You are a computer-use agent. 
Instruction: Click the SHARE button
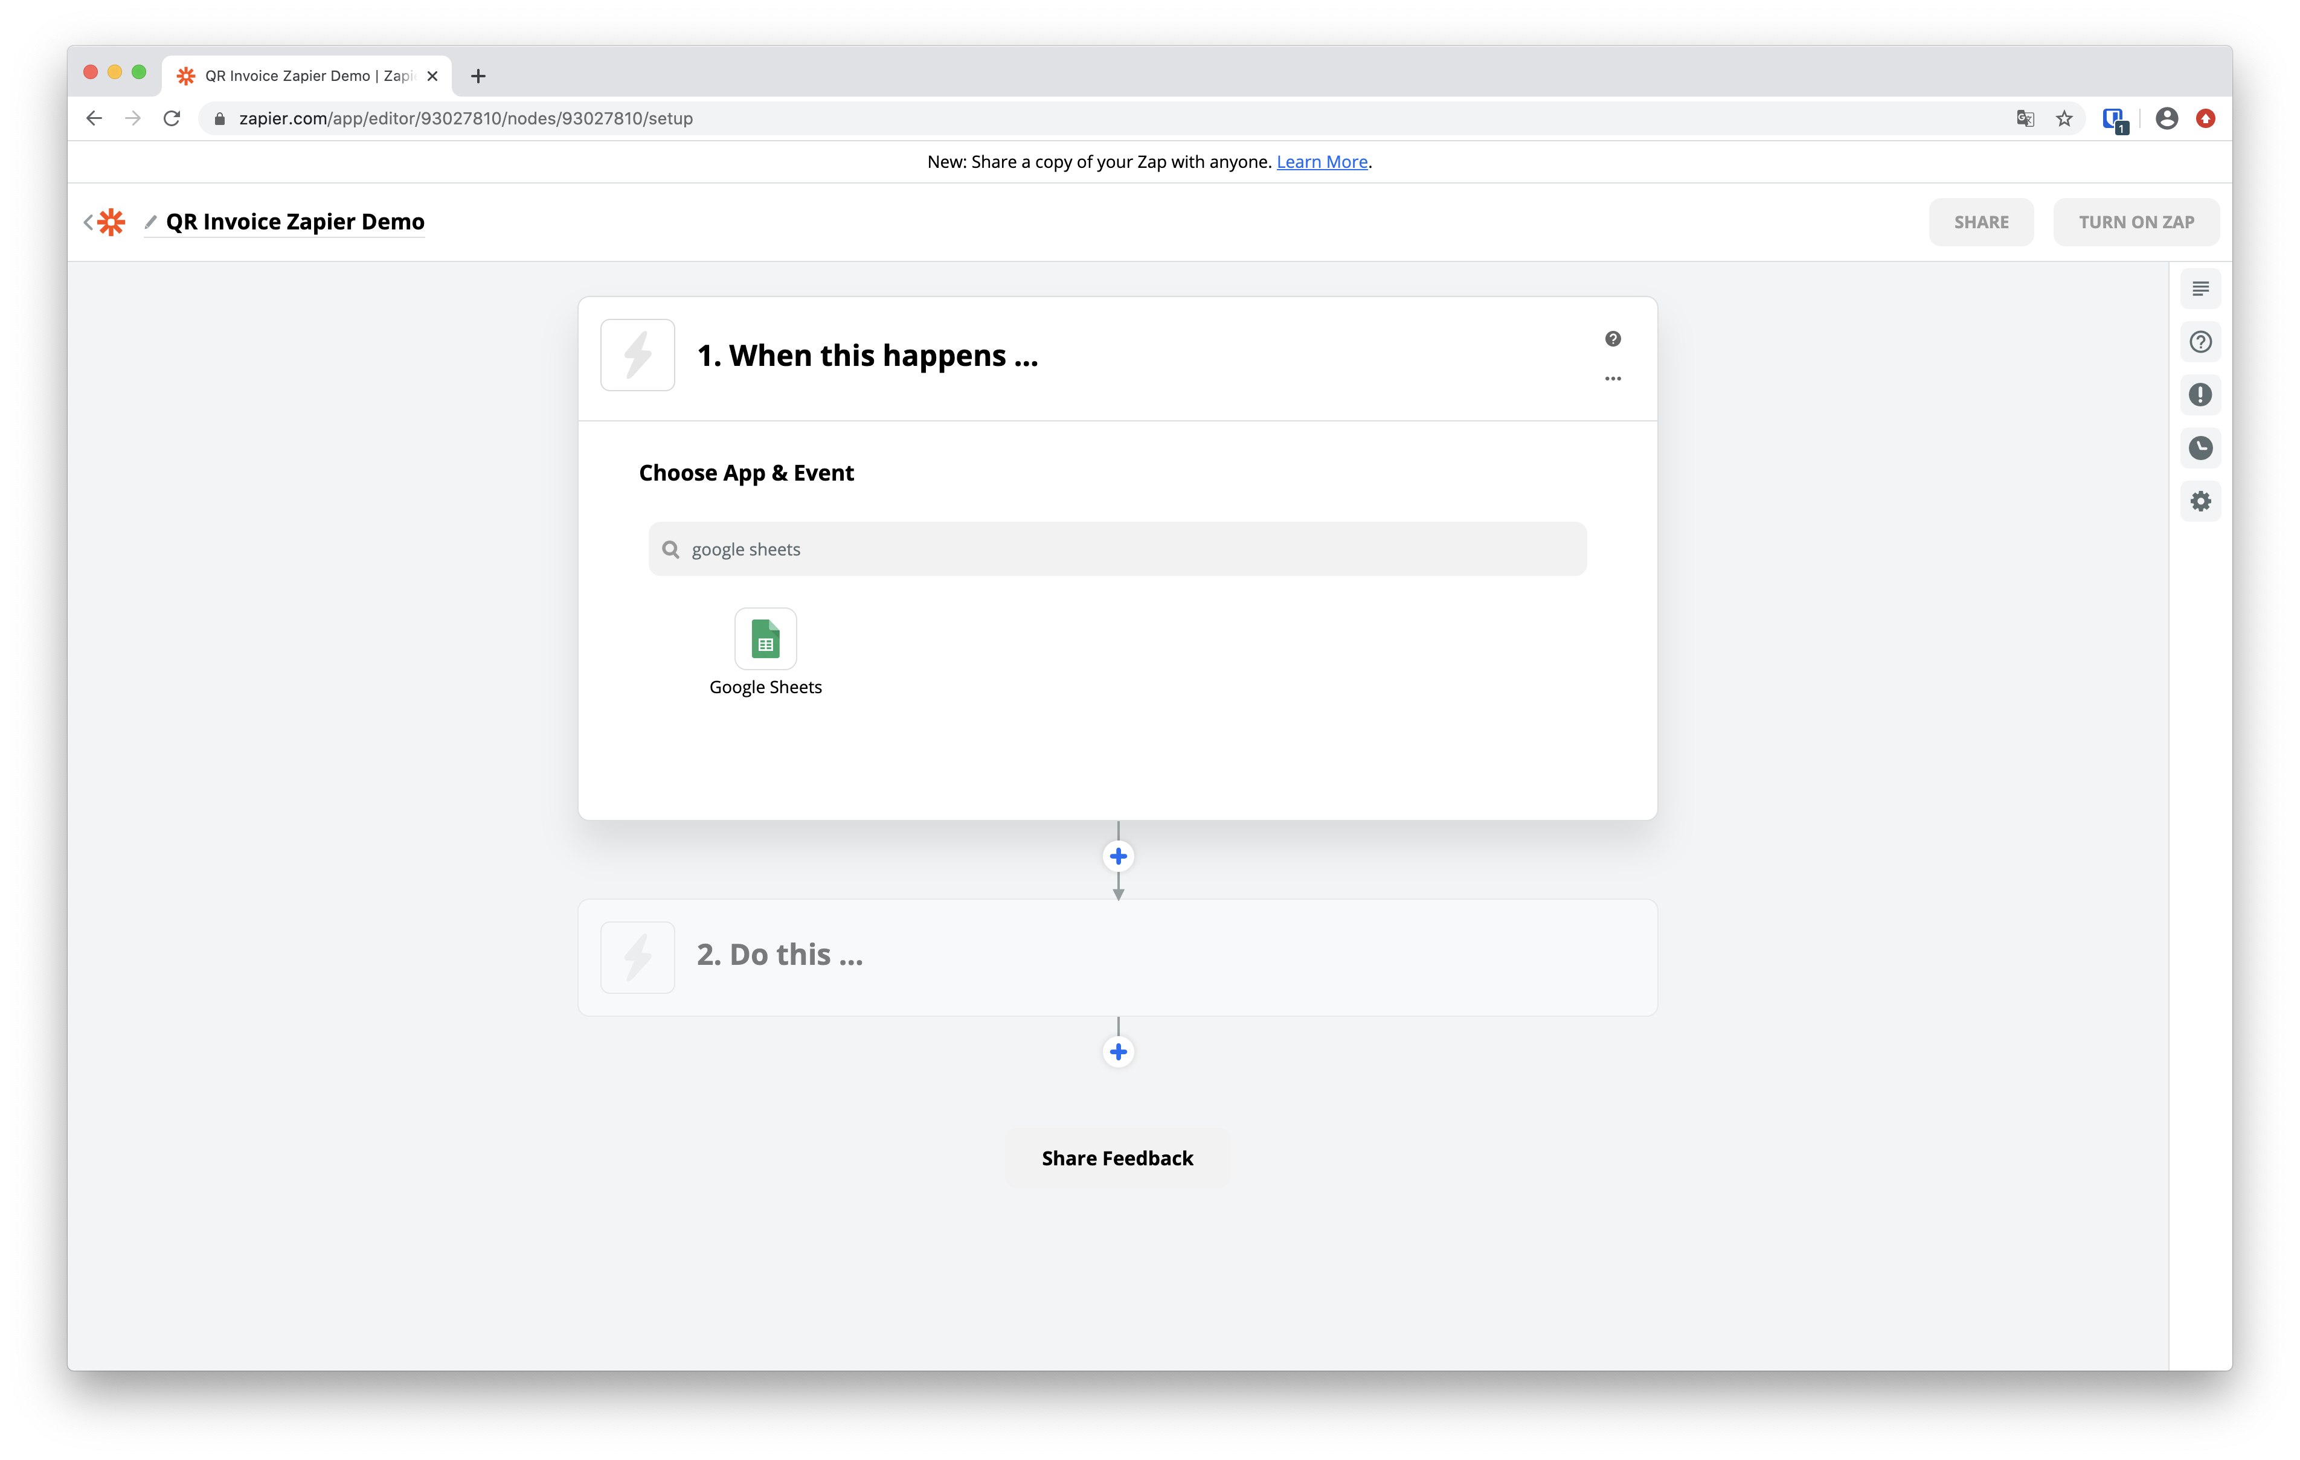tap(1980, 222)
